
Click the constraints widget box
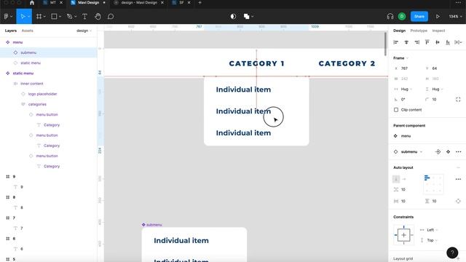pos(403,235)
